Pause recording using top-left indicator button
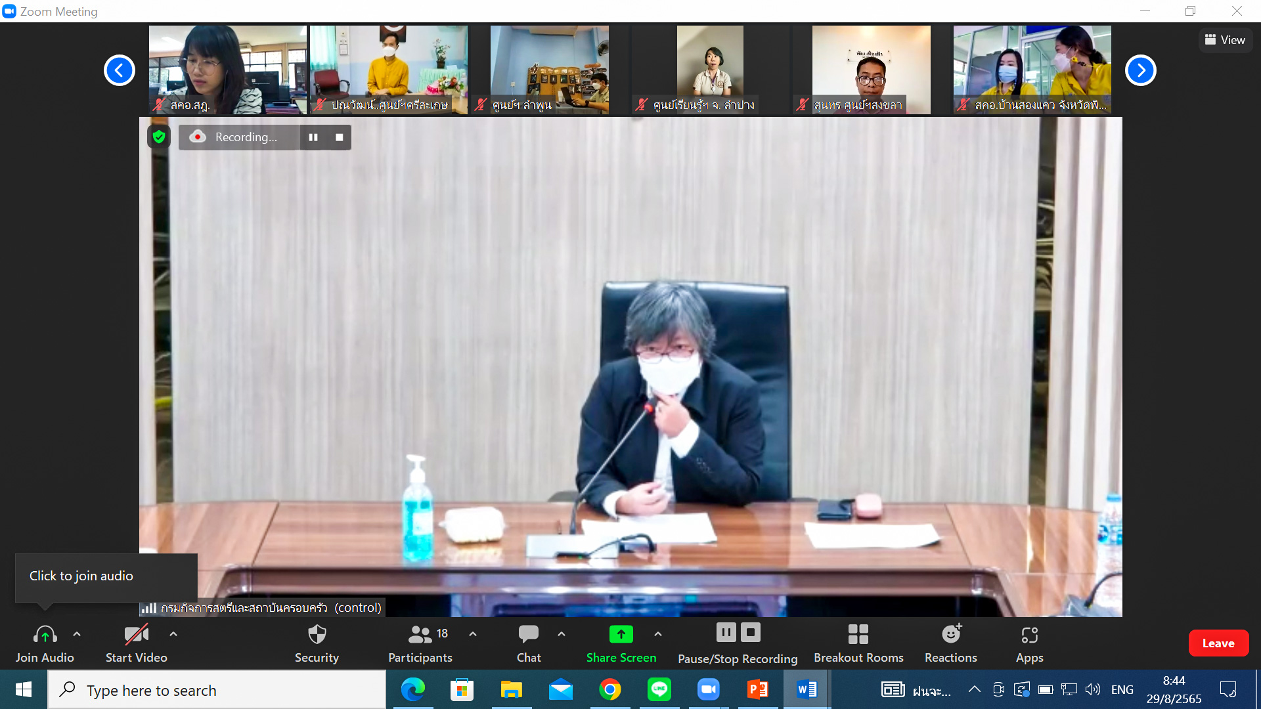The image size is (1261, 709). point(313,137)
